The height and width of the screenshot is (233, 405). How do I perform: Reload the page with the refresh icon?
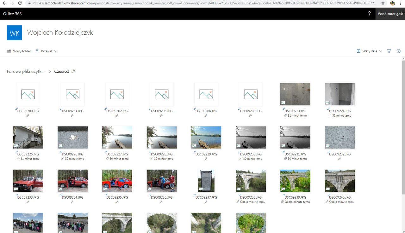(x=20, y=3)
